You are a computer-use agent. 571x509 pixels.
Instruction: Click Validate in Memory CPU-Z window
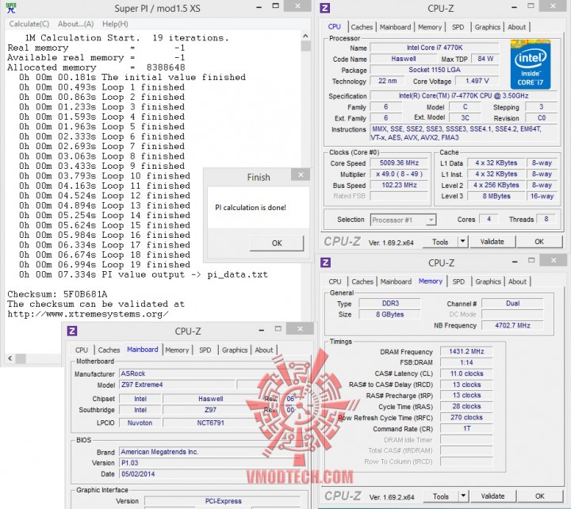492,496
